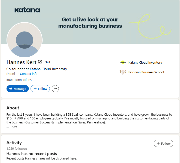
Task: Open the profile picture avatar
Action: (25, 40)
